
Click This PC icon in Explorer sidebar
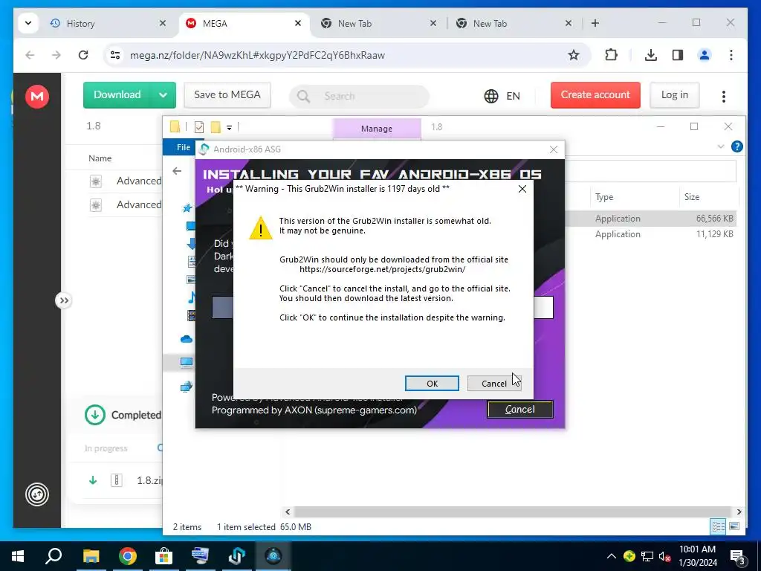(187, 362)
